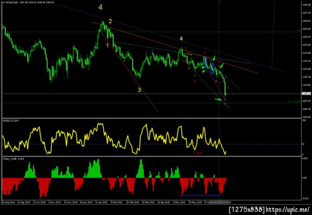Screen dimensions: 312x215
Task: Click the 13 Jan 2015 date label
Action: pos(102,203)
